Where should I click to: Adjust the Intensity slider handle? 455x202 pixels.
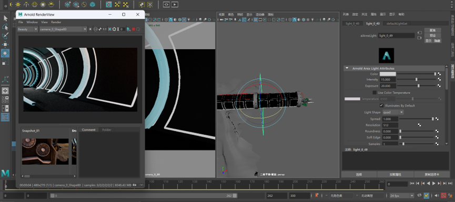coord(417,79)
